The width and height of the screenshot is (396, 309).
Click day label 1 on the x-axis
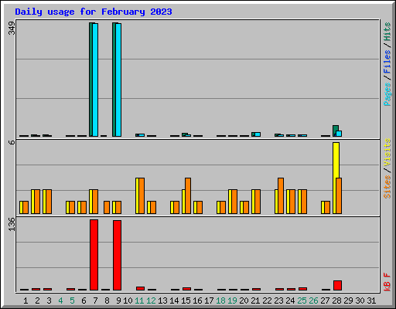point(26,301)
